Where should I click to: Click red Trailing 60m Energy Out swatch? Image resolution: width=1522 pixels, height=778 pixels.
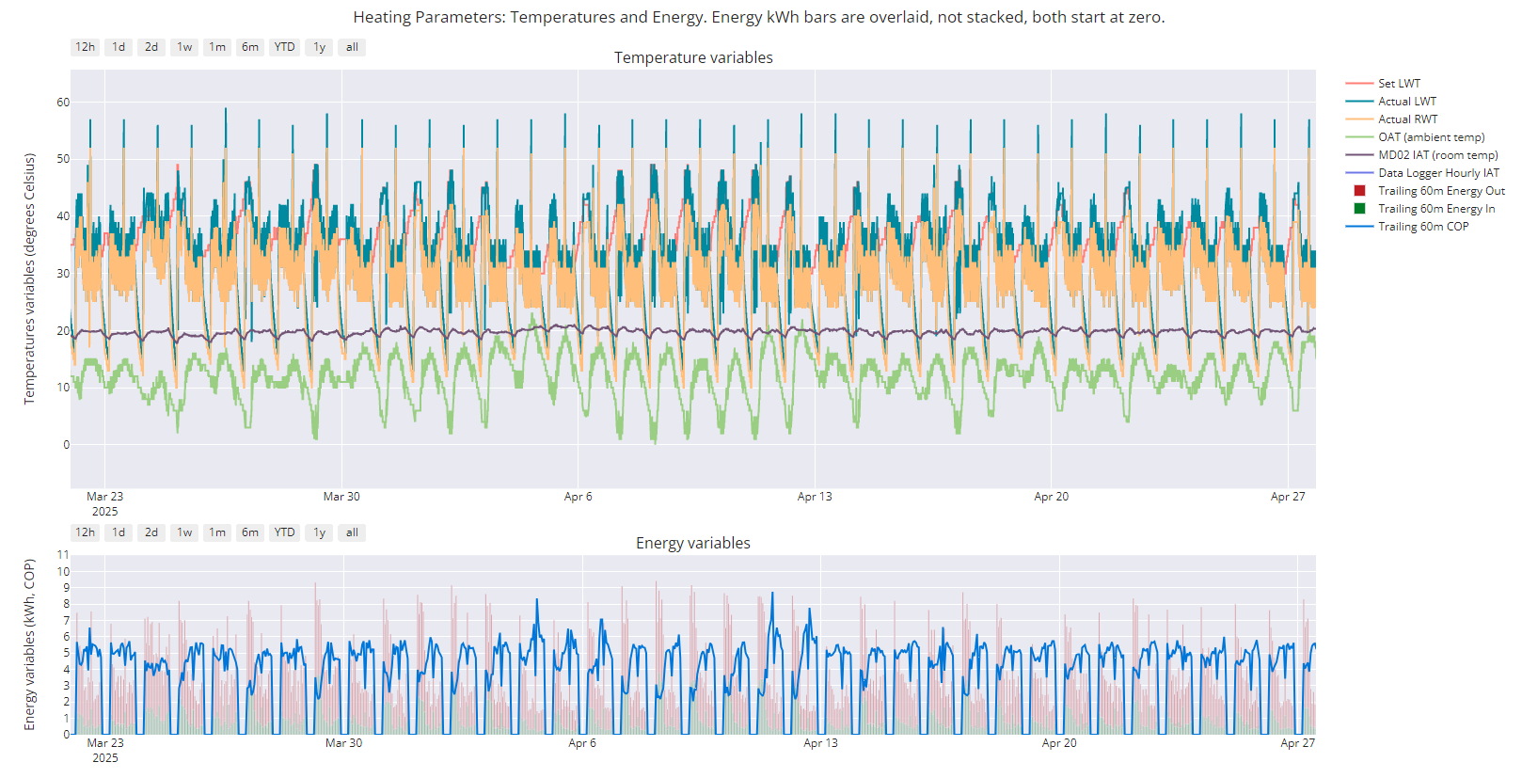click(x=1359, y=191)
